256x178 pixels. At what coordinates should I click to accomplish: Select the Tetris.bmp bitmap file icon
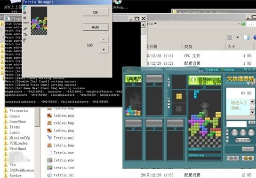click(49, 145)
